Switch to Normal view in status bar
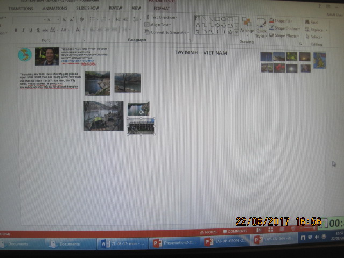Screen dimensions: 344x258 point(259,230)
